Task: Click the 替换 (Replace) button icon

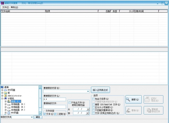Action: click(x=128, y=110)
